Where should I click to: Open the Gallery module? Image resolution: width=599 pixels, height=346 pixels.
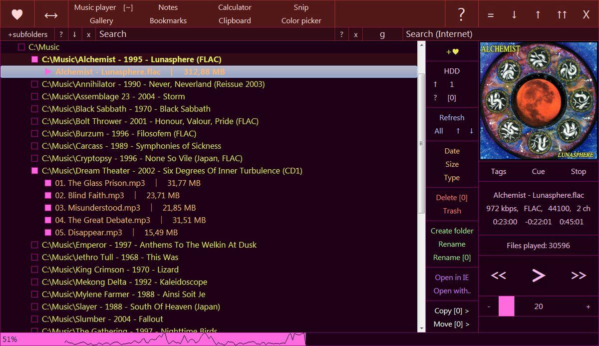click(x=101, y=21)
